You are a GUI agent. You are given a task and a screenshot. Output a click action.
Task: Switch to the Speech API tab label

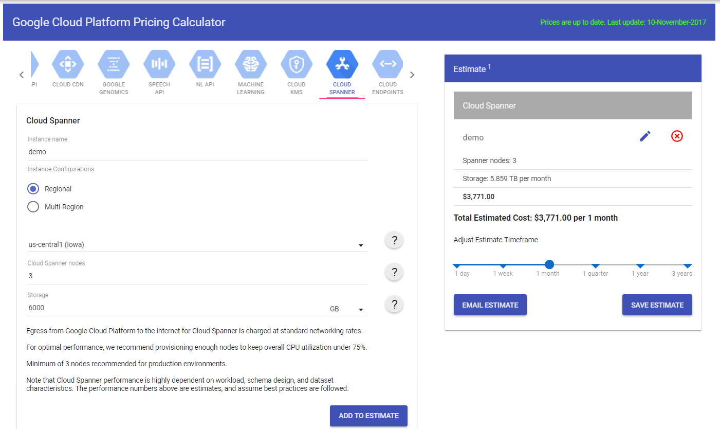click(x=159, y=88)
